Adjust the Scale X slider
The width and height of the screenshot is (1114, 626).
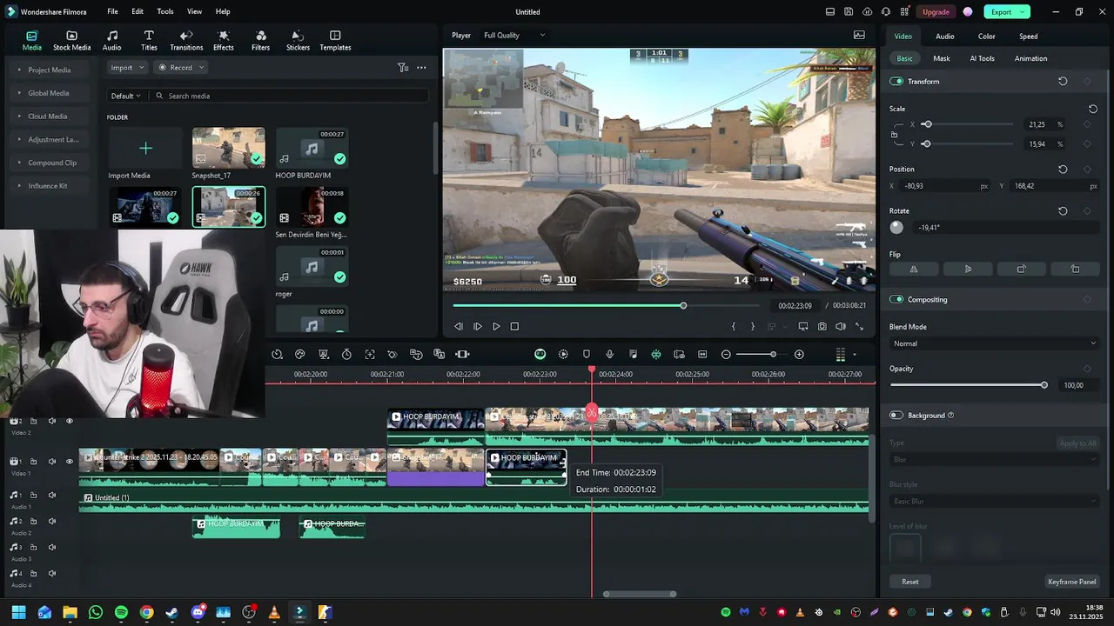[x=966, y=124]
